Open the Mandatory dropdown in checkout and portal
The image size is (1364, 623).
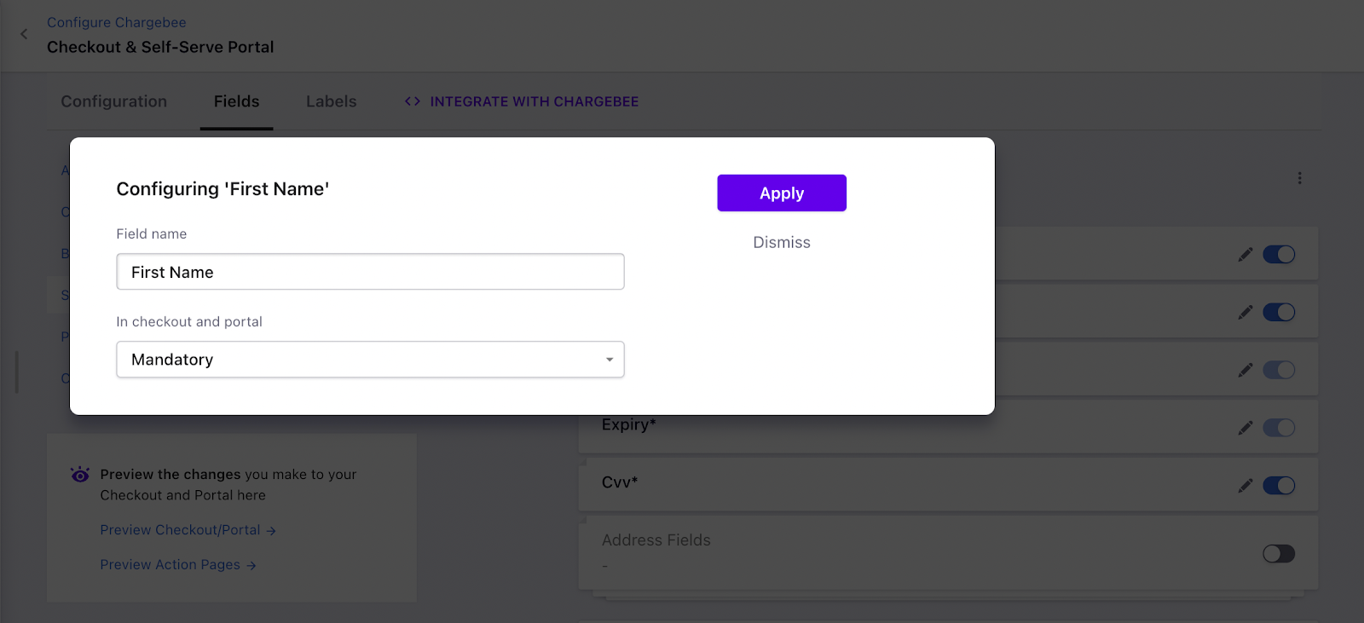click(370, 360)
